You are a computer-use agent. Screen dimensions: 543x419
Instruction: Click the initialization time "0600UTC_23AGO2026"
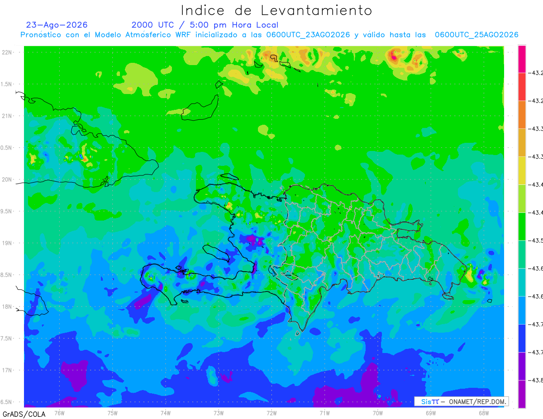[x=308, y=35]
